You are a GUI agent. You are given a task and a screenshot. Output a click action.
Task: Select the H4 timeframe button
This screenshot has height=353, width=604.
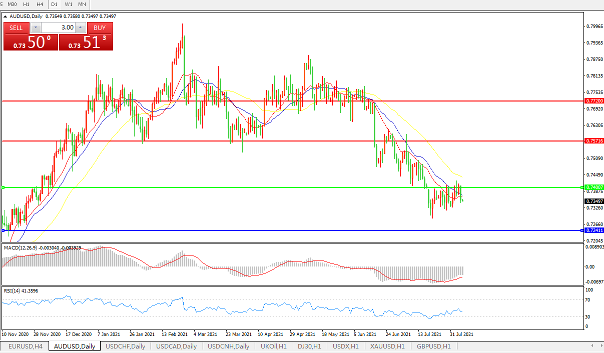(x=40, y=4)
